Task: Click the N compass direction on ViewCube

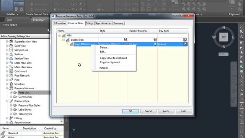Action: point(224,28)
